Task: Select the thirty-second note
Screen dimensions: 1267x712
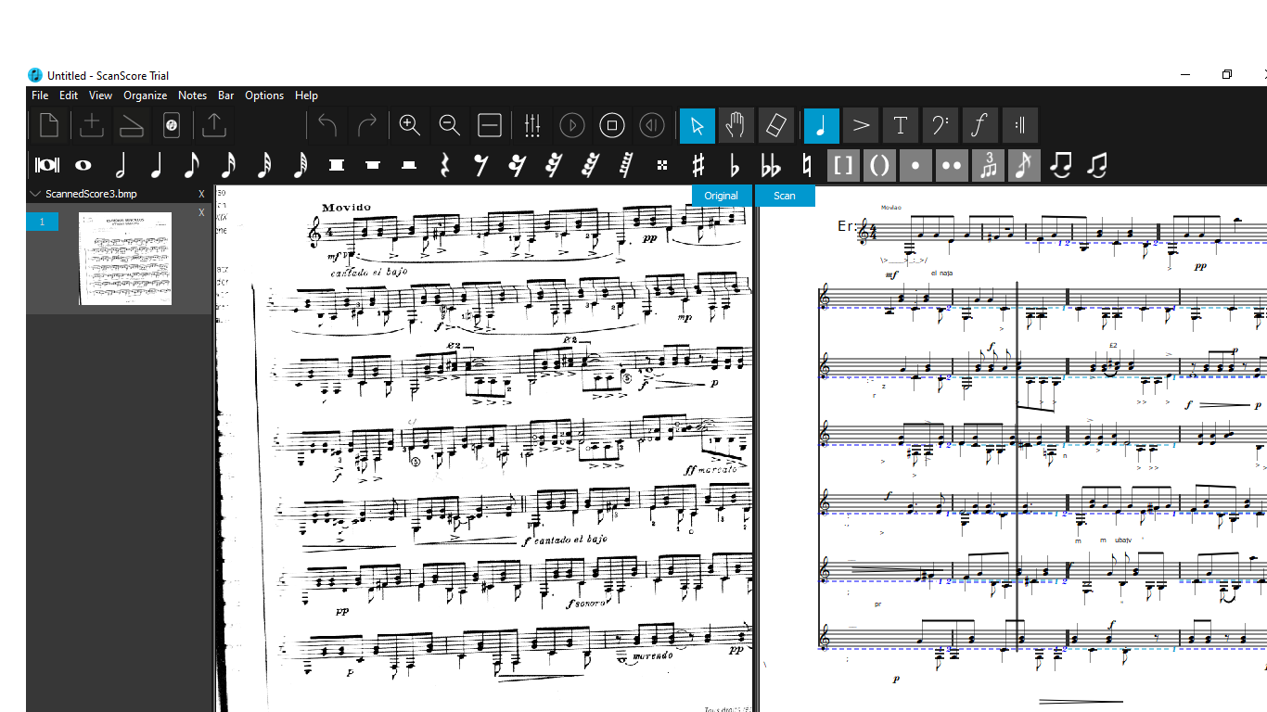Action: [264, 165]
